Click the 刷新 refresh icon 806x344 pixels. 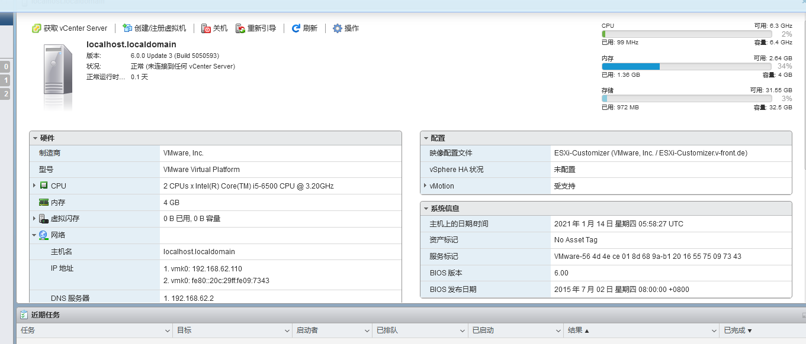point(296,28)
